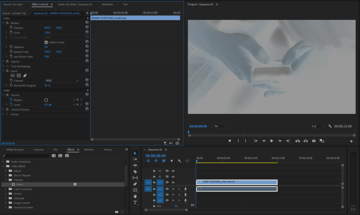Create ellipse mask for Invert effect
The image size is (360, 215).
tap(13, 75)
